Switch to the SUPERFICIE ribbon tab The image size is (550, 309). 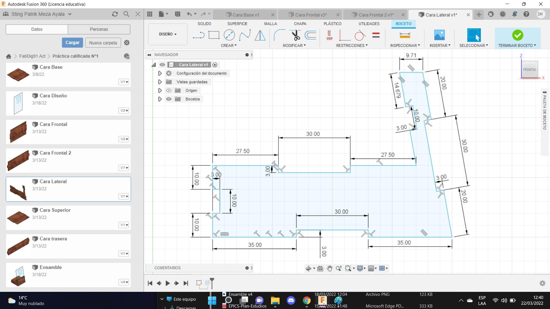[237, 24]
